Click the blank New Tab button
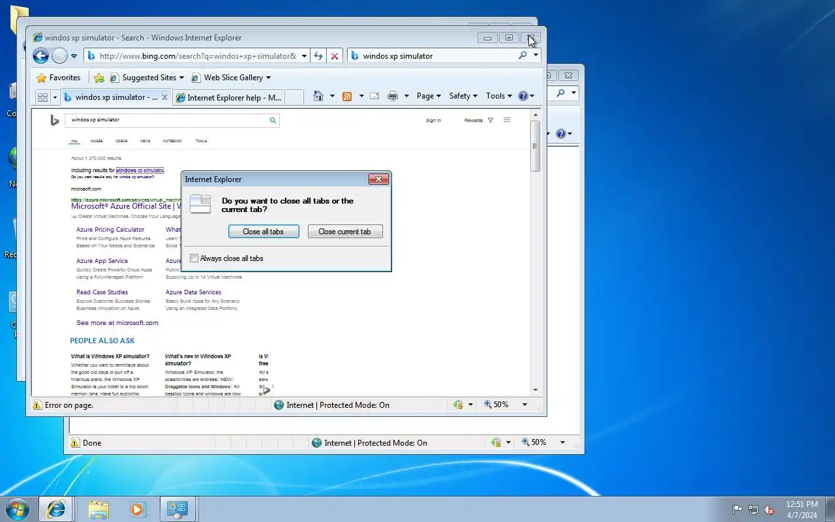The width and height of the screenshot is (835, 522). [x=294, y=97]
